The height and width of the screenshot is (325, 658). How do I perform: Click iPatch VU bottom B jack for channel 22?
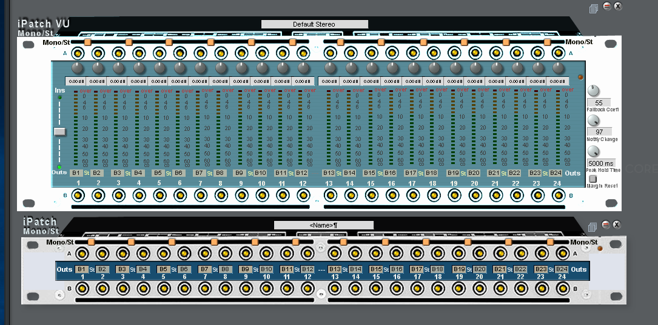click(516, 195)
